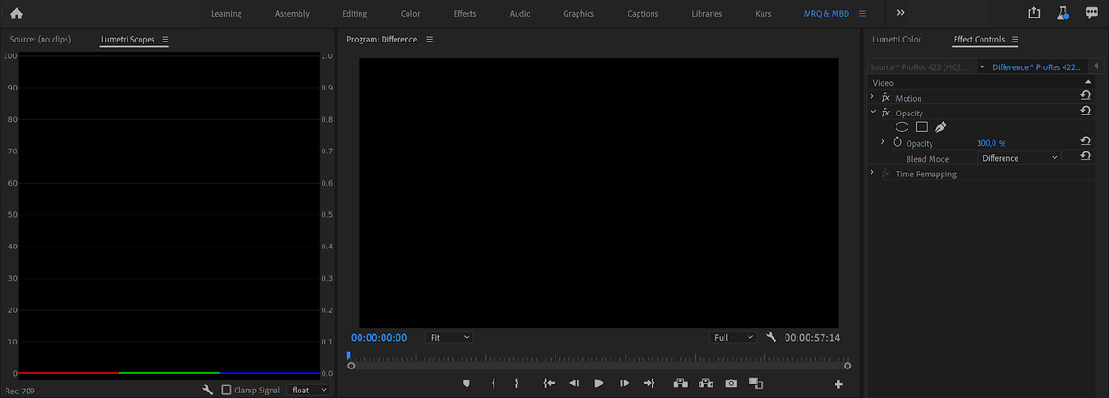The image size is (1109, 398).
Task: Open Lumetri Scopes wrench settings
Action: (208, 391)
